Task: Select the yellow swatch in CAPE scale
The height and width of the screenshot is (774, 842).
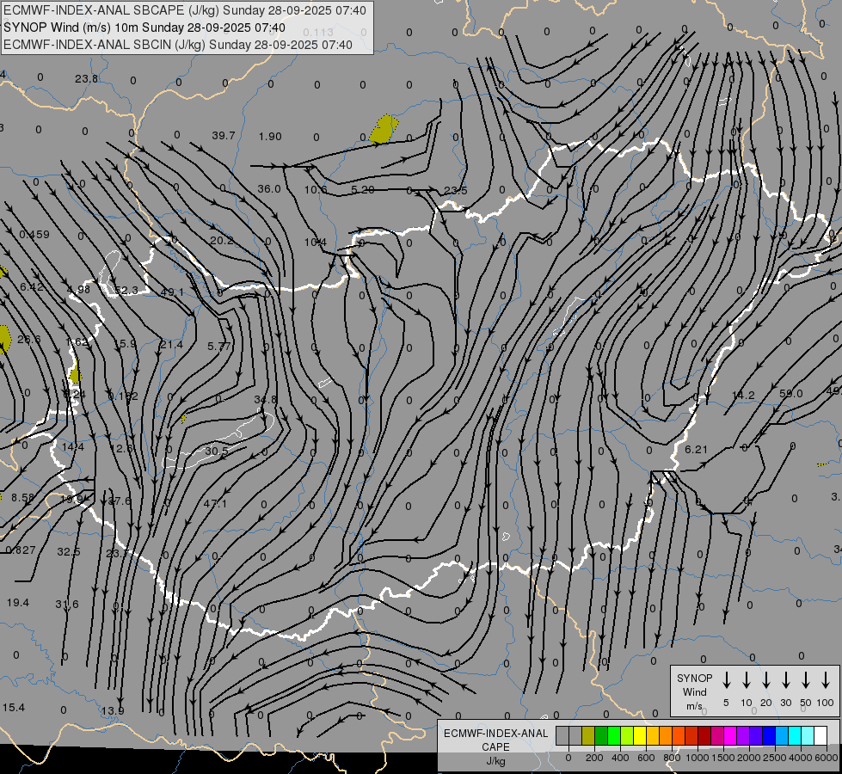Action: [640, 735]
